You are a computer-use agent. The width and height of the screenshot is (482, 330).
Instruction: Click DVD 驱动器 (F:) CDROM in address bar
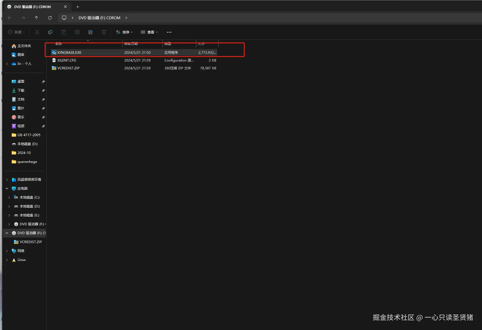[x=100, y=18]
